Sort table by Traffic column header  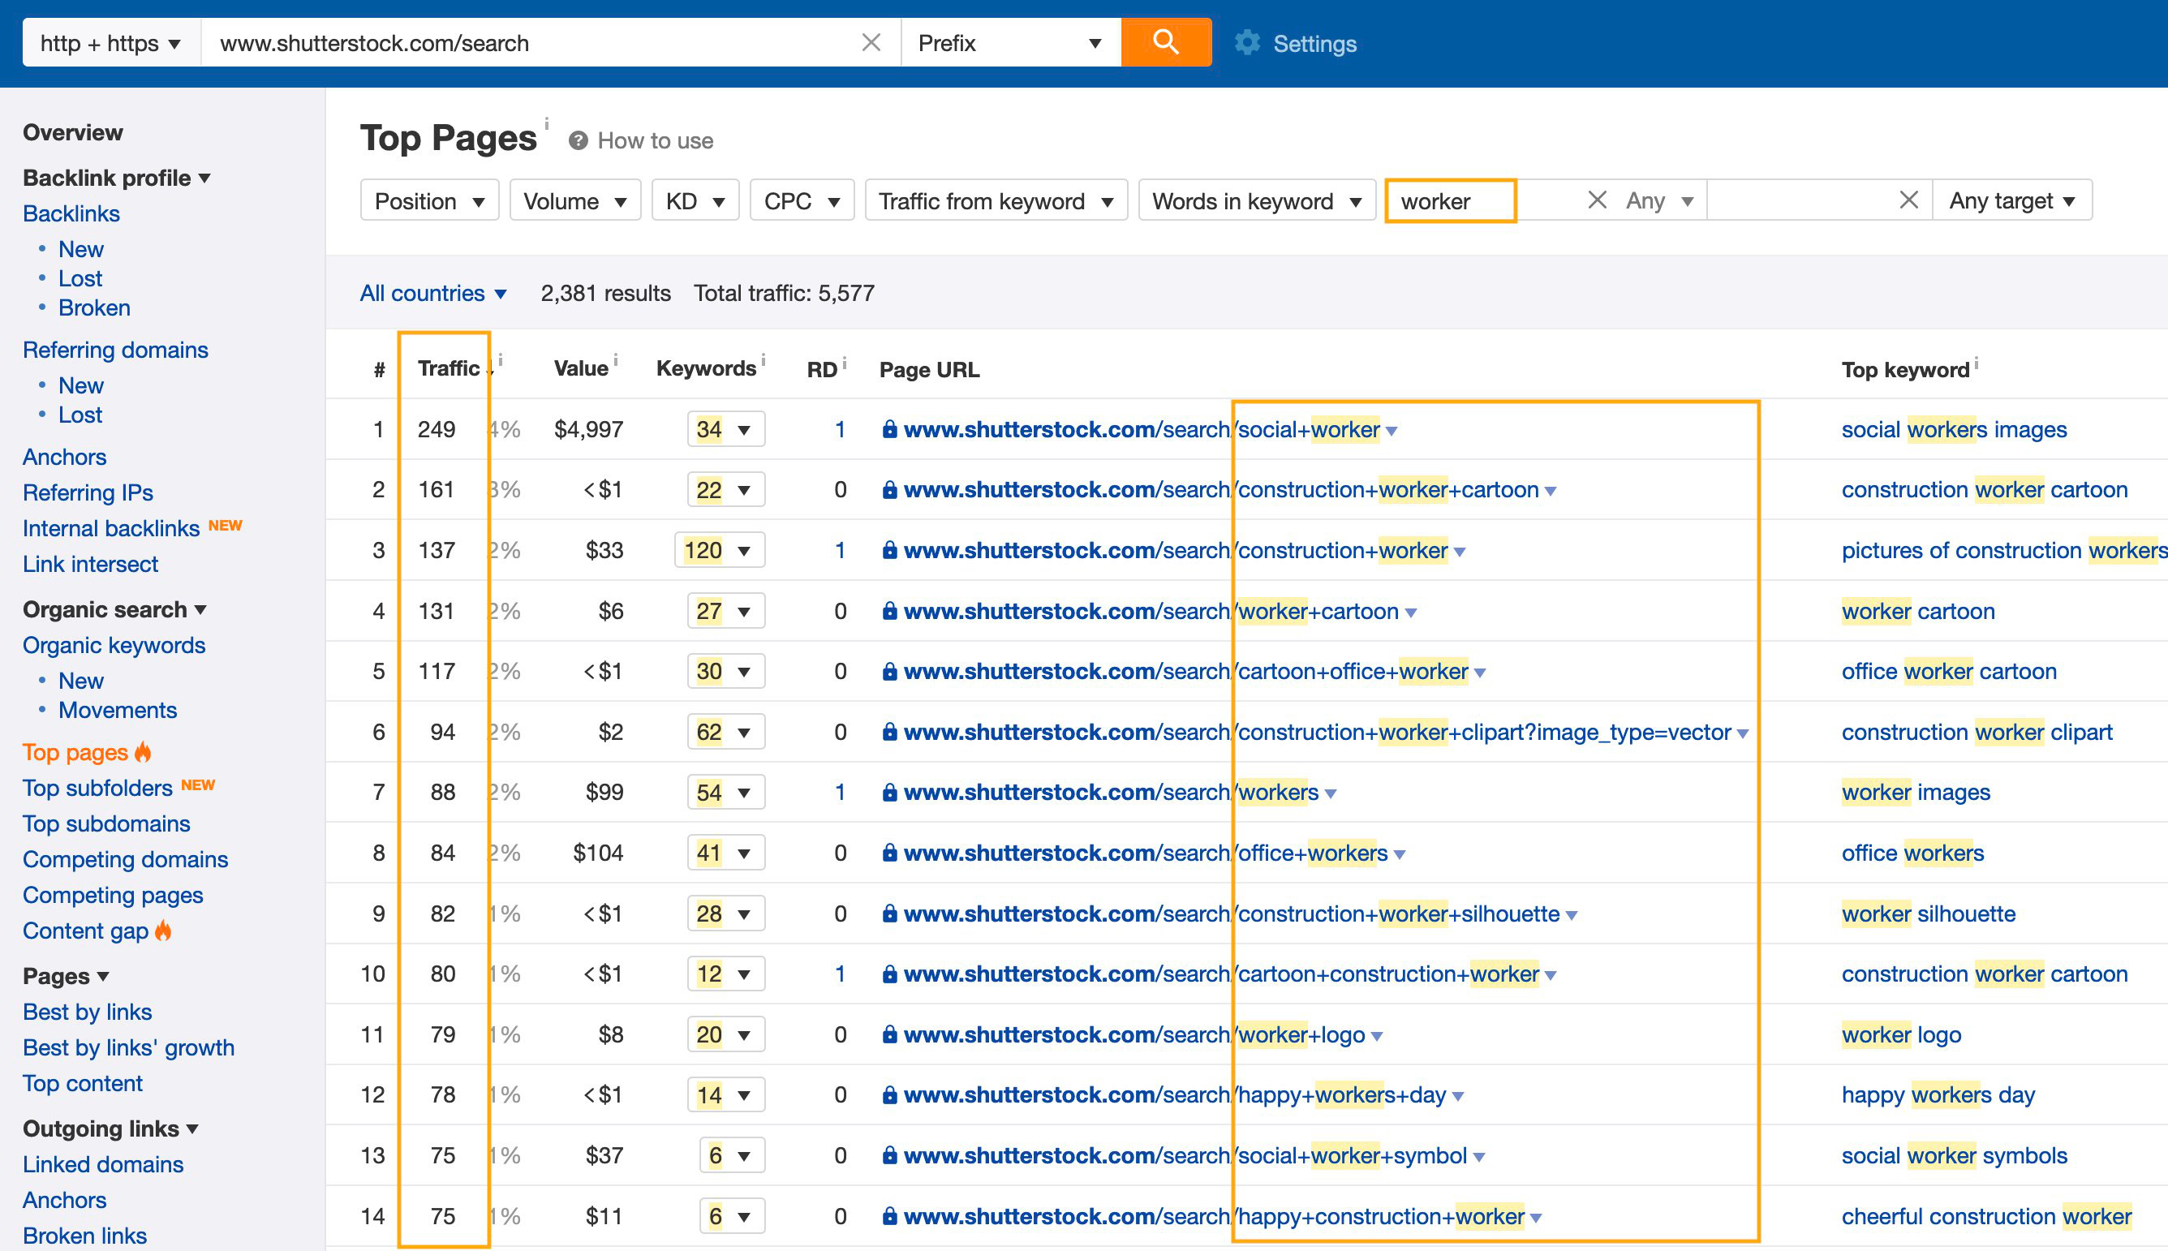(x=449, y=368)
